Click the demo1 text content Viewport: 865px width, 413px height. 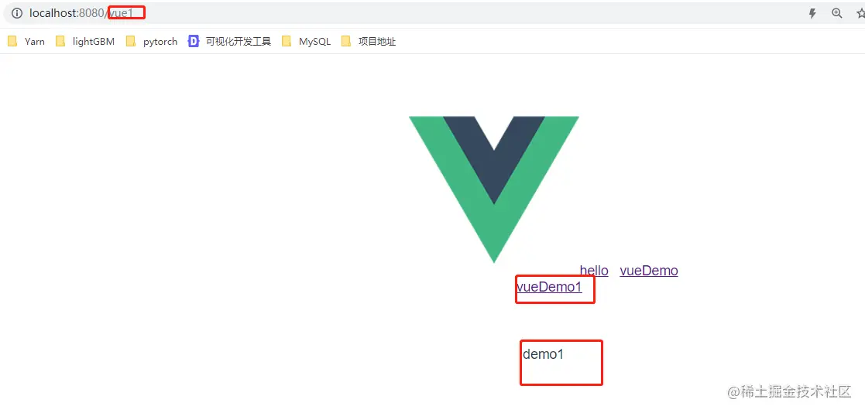tap(544, 354)
